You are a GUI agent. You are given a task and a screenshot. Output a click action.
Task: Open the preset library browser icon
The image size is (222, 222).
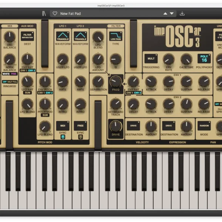44,13
